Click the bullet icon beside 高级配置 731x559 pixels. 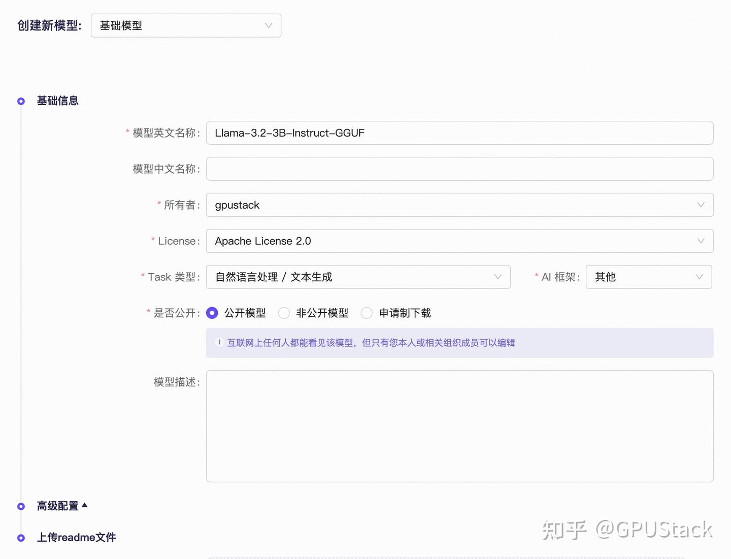pyautogui.click(x=21, y=506)
